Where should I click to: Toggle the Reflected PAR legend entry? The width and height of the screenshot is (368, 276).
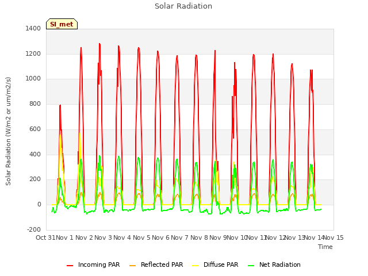[x=156, y=264]
